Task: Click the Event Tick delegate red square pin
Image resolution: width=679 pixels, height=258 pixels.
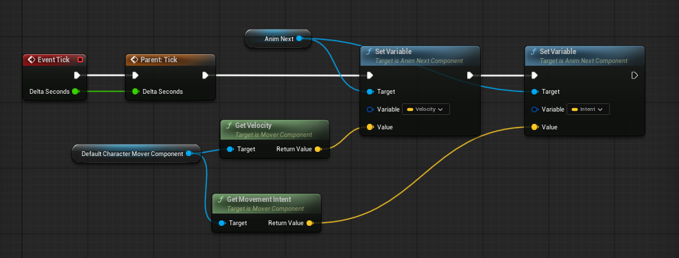Action: coord(80,60)
